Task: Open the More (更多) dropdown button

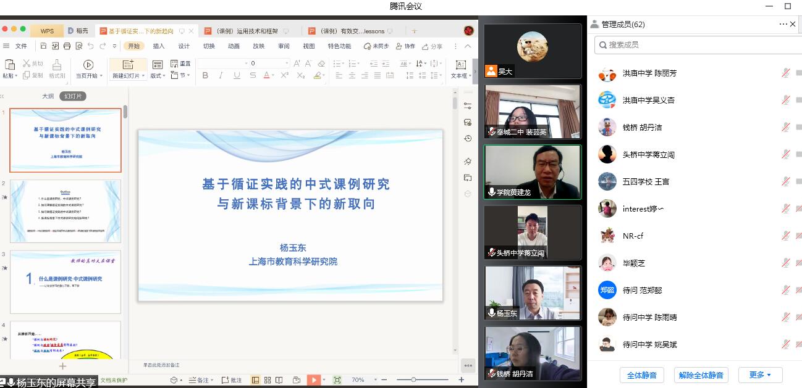Action: 760,374
